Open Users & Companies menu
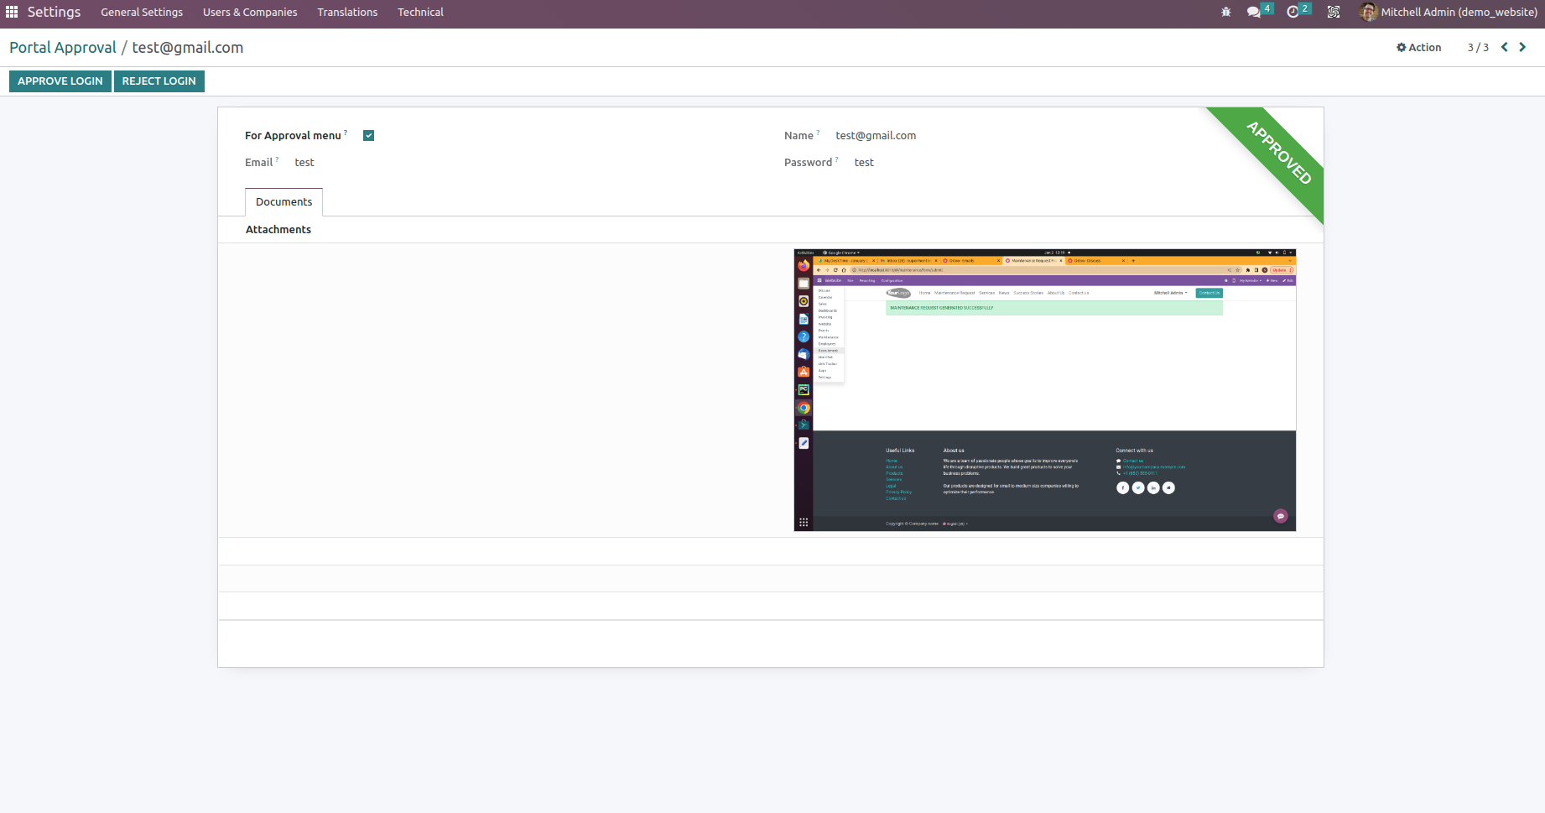The height and width of the screenshot is (813, 1545). [x=250, y=12]
